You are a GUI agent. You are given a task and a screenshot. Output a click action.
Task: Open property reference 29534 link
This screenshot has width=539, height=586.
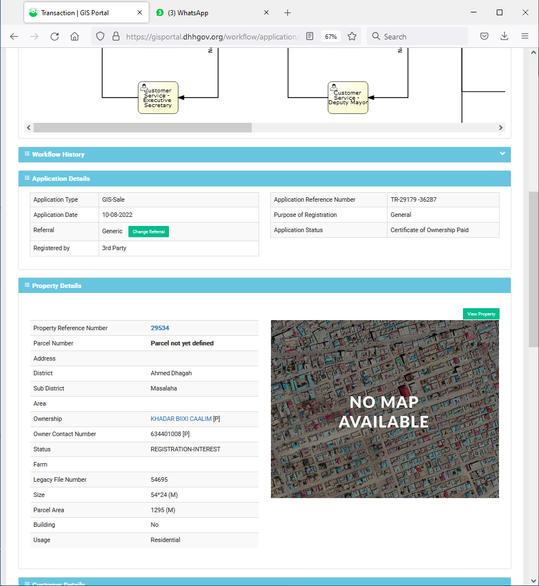[x=160, y=328]
